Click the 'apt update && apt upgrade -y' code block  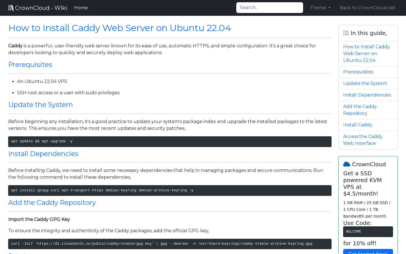170,142
